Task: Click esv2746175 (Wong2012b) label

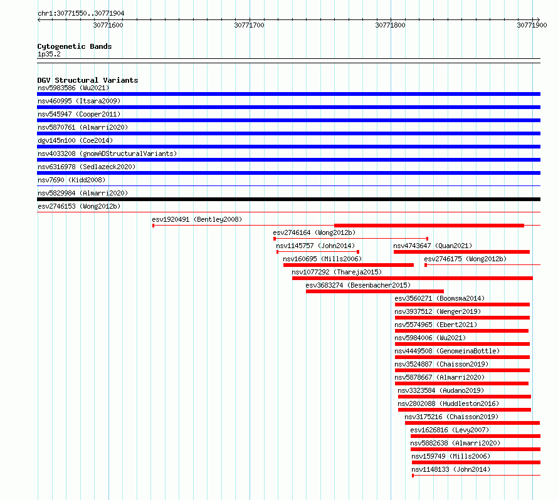Action: [465, 259]
